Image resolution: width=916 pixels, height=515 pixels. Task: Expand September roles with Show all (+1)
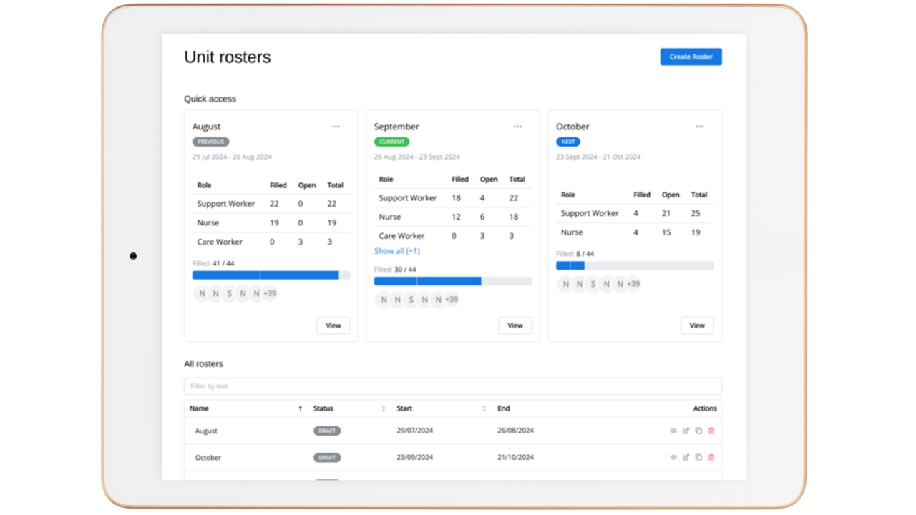[396, 251]
